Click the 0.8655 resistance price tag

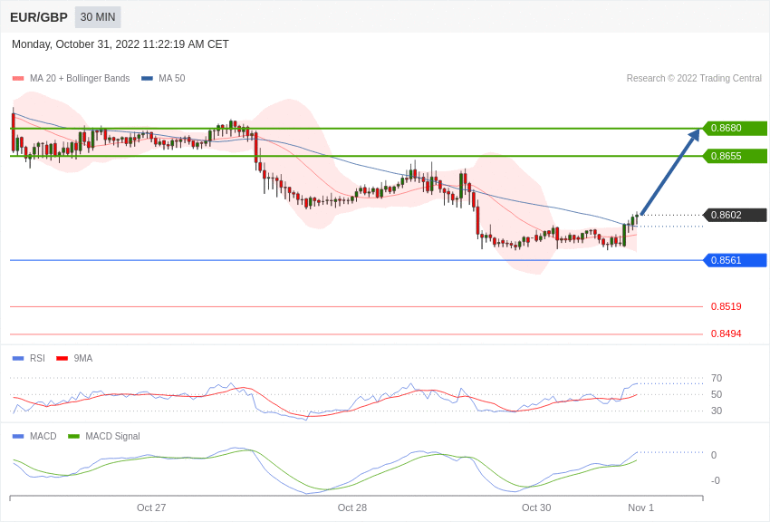coord(735,156)
